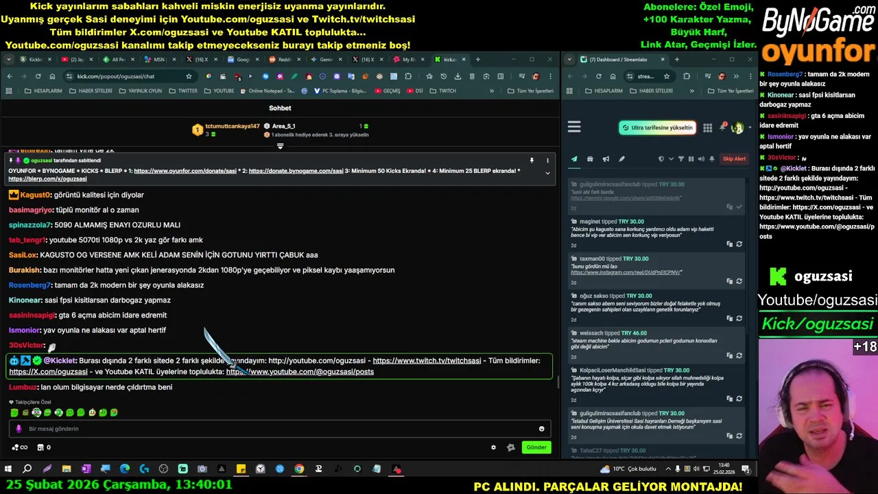This screenshot has width=878, height=494.
Task: Open chat settings gear icon
Action: click(x=493, y=447)
